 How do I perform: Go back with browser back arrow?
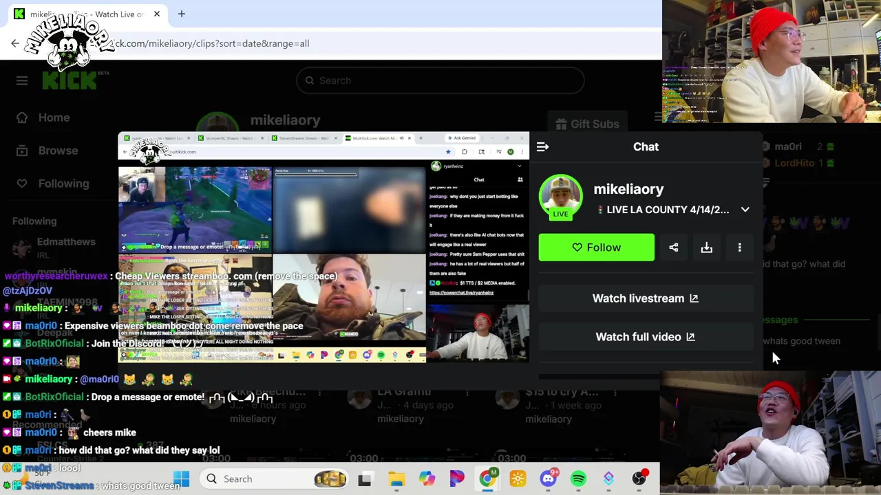(x=15, y=43)
